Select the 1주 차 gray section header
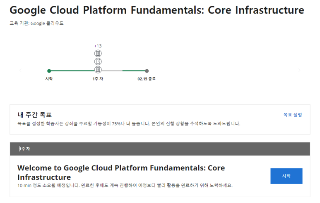 (x=160, y=149)
